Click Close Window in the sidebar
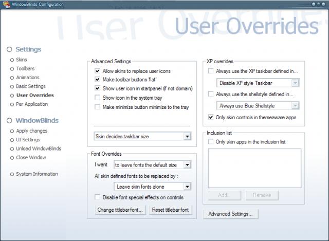The image size is (329, 241). coord(31,158)
